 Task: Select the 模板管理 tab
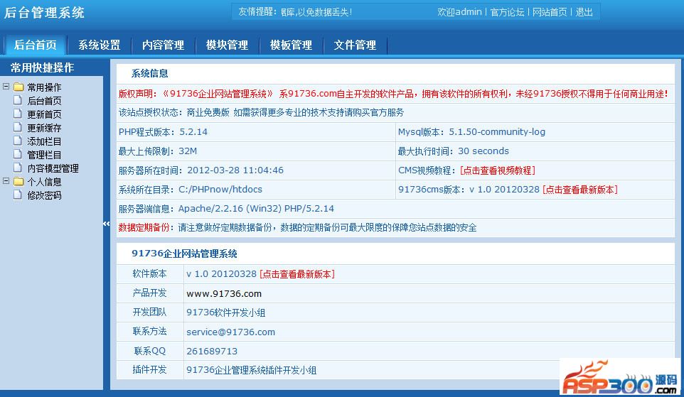[x=291, y=45]
